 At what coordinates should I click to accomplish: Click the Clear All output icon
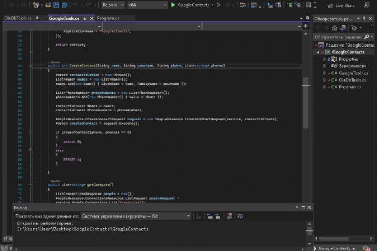coord(229,216)
